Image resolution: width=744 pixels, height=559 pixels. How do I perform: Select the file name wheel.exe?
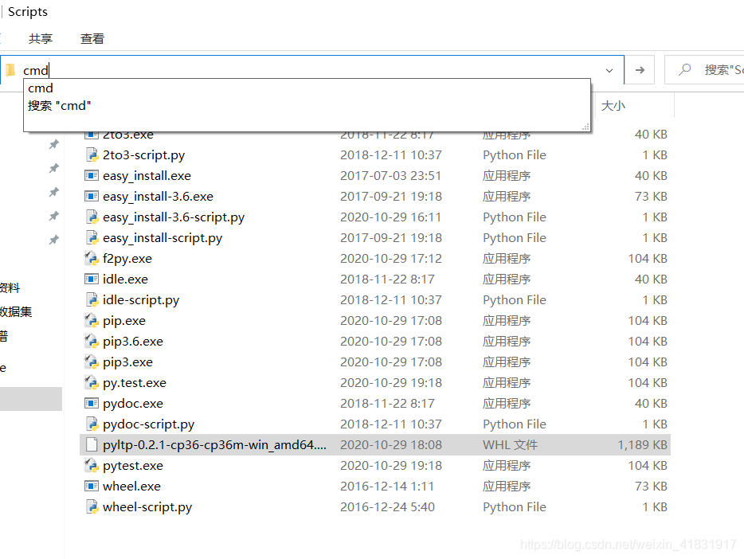click(x=131, y=487)
